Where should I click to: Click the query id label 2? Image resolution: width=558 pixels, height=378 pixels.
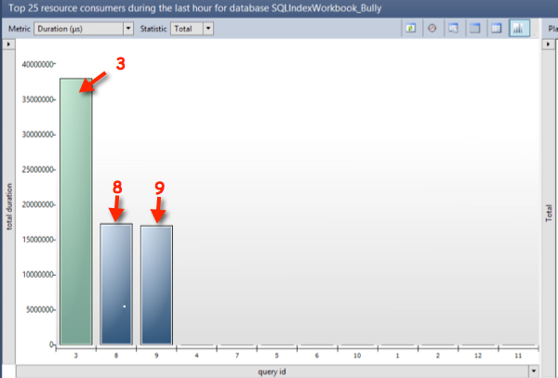click(438, 356)
